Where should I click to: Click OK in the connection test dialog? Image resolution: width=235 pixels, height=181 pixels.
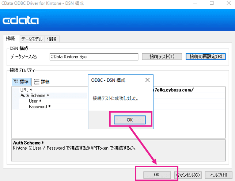pyautogui.click(x=130, y=120)
